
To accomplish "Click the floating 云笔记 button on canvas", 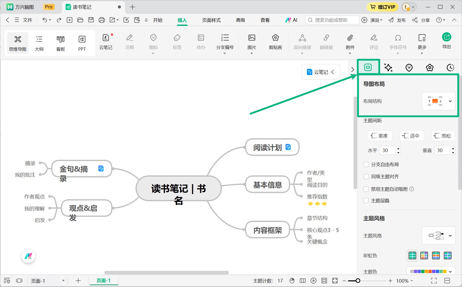I will pyautogui.click(x=321, y=72).
